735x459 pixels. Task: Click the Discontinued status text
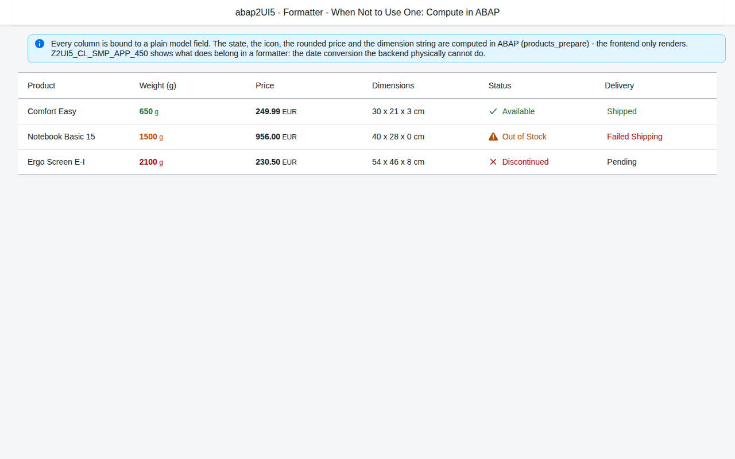(525, 162)
